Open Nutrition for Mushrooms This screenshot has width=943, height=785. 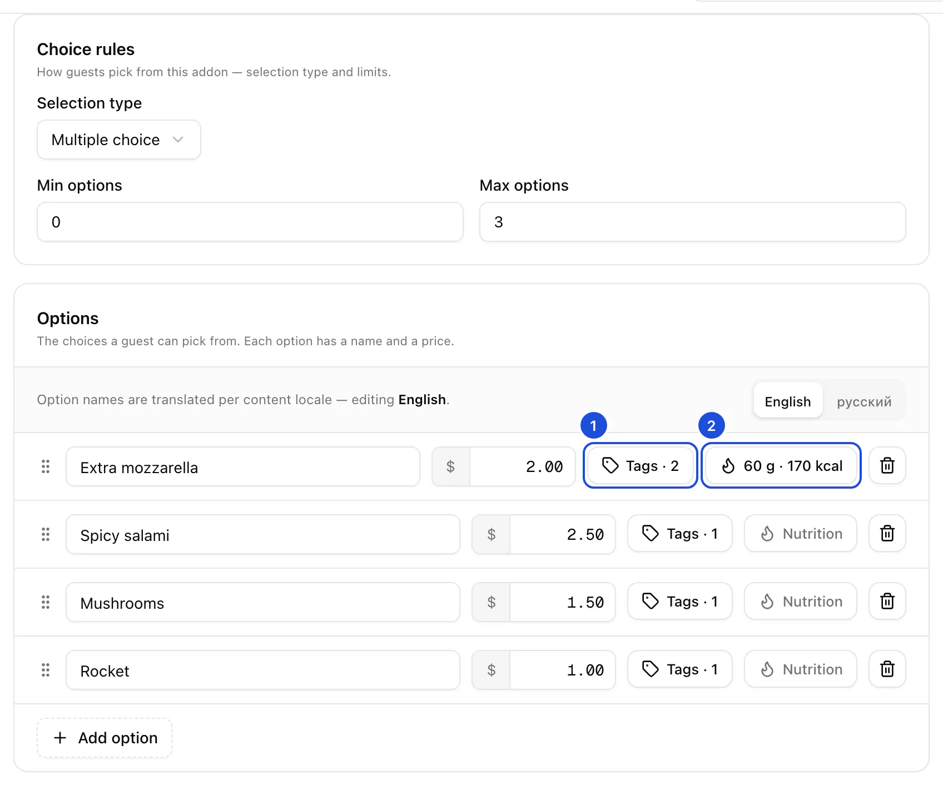click(x=801, y=601)
